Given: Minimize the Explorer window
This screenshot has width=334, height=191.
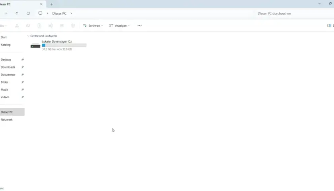Looking at the screenshot, I should [319, 4].
